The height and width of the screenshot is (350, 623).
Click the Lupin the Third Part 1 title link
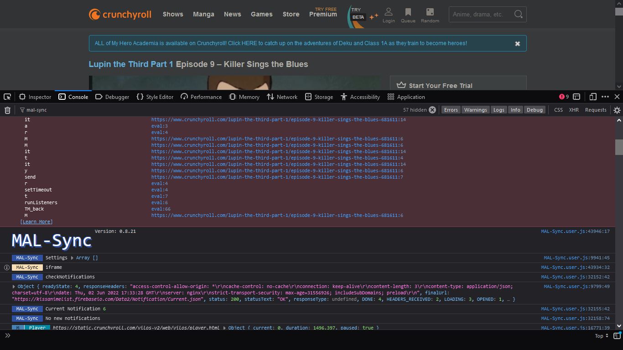tap(131, 64)
